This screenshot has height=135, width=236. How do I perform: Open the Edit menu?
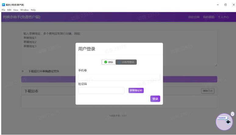click(x=9, y=10)
